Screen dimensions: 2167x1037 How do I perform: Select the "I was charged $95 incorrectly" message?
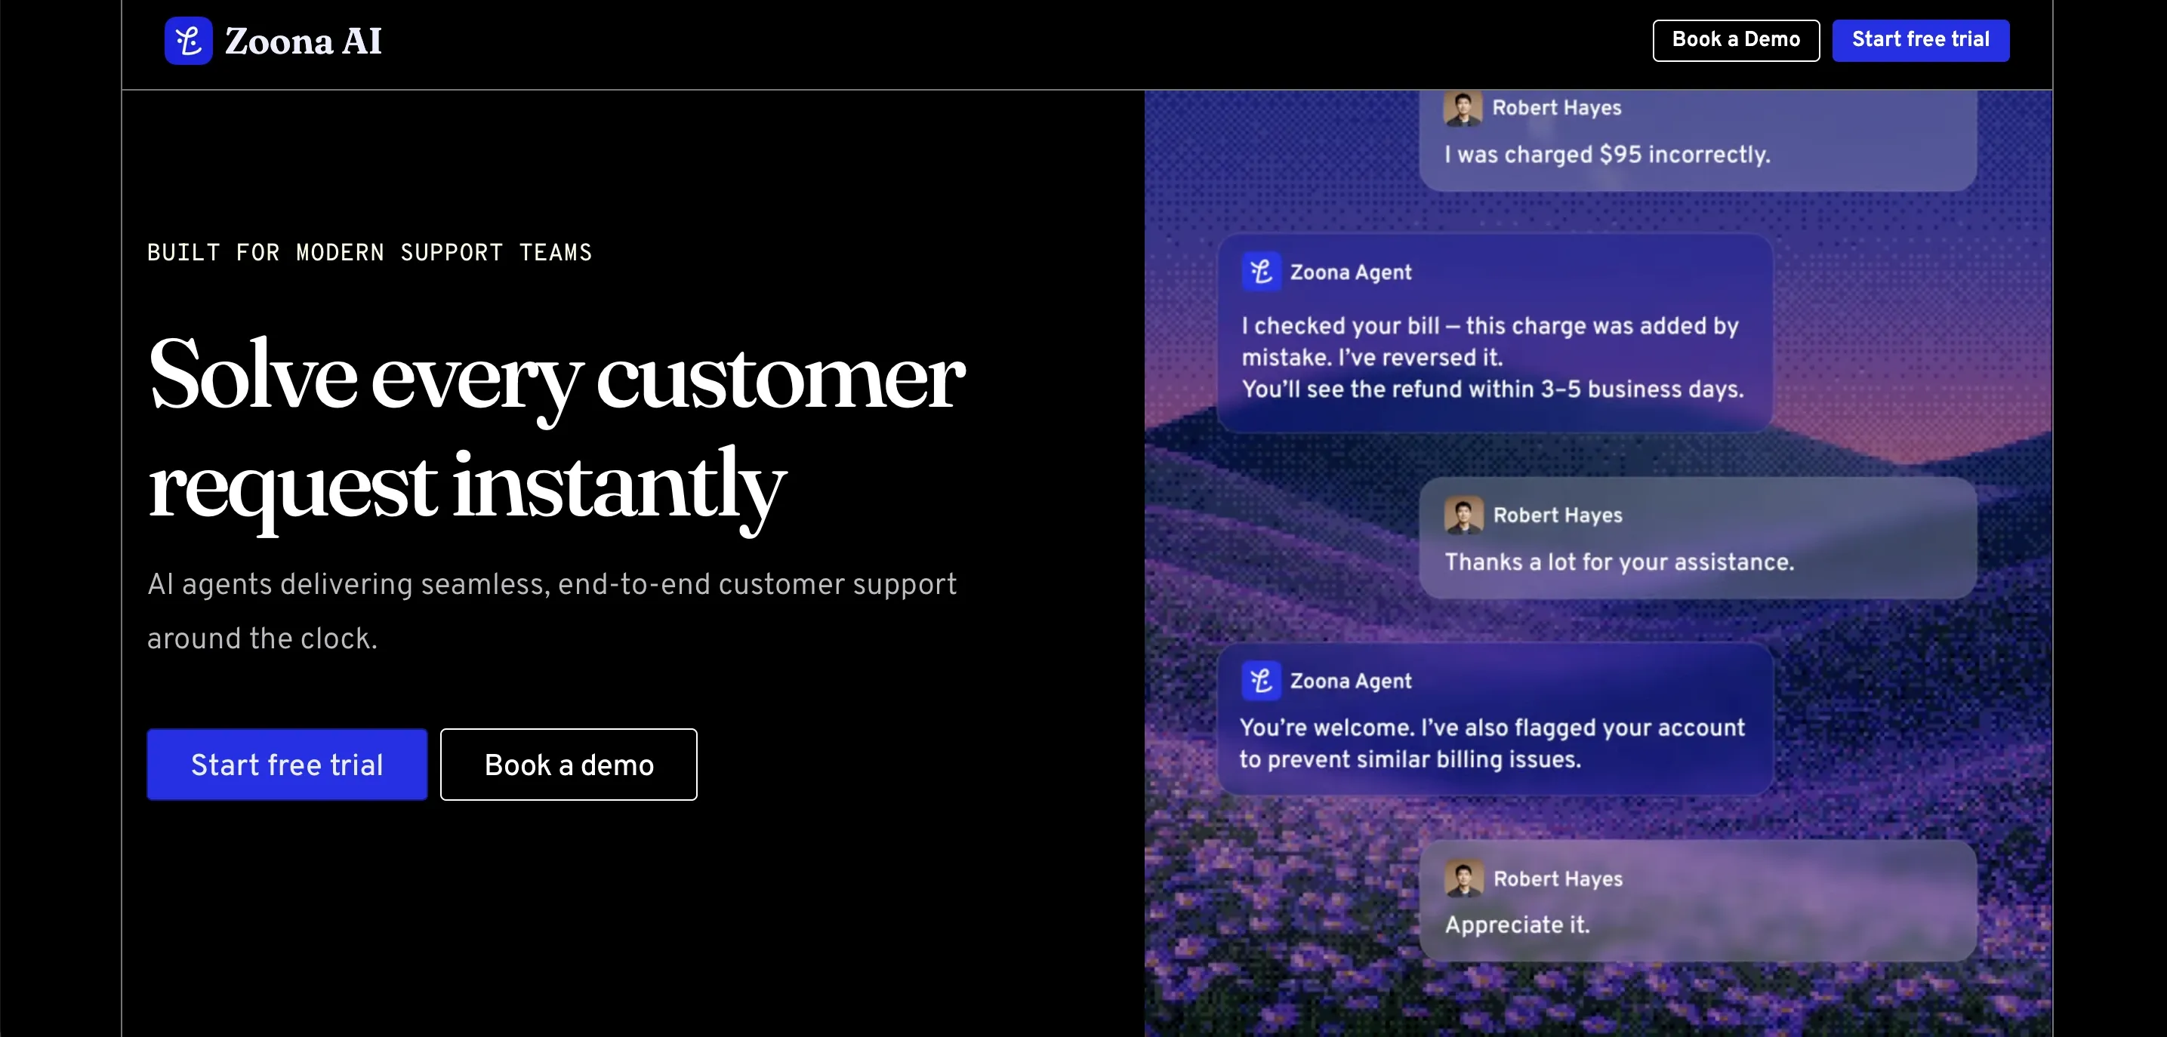(1607, 155)
